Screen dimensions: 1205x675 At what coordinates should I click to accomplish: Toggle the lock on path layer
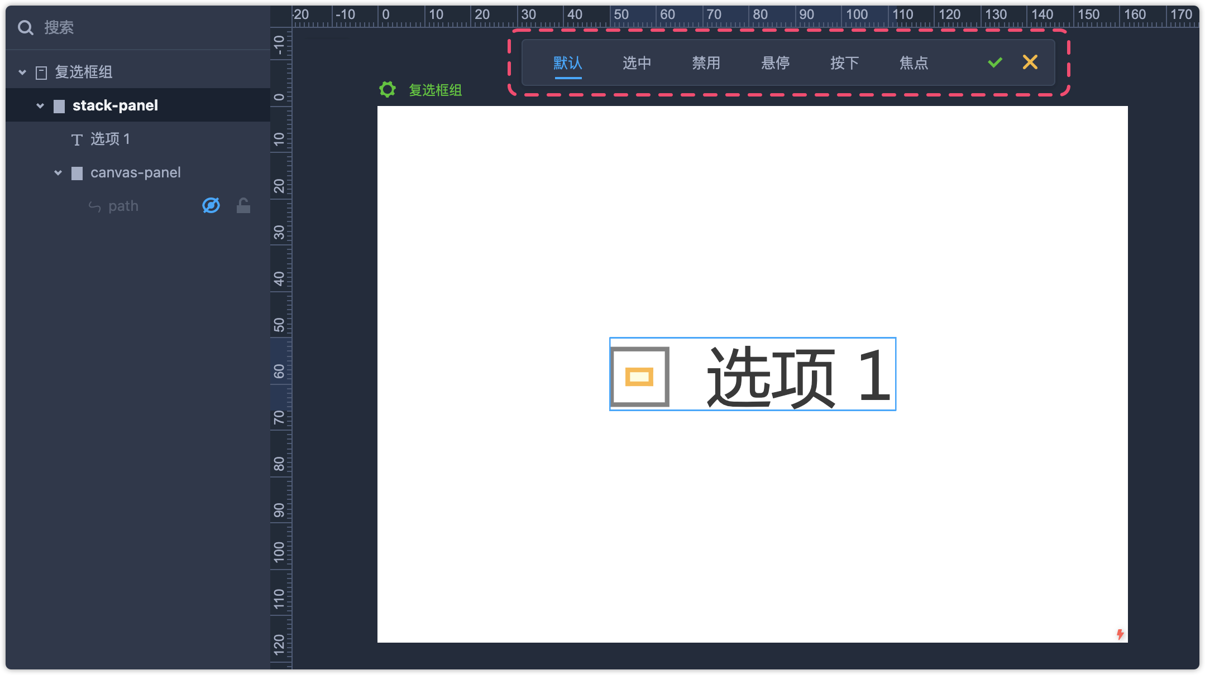point(243,206)
